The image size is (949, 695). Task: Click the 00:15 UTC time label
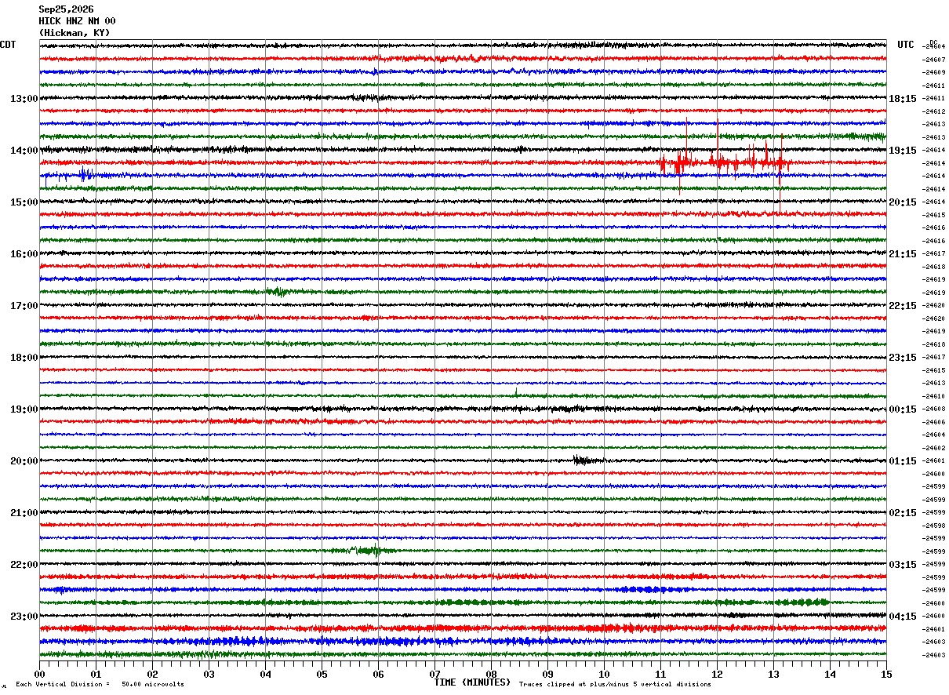903,409
